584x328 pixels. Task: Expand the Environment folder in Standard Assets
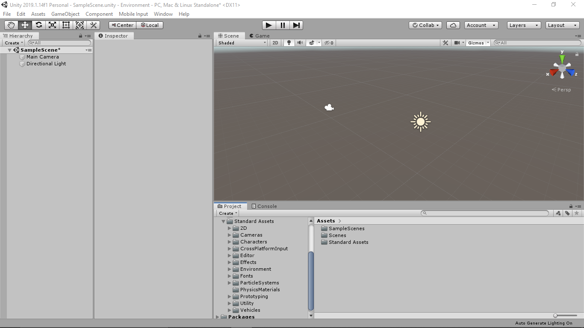[x=230, y=269]
